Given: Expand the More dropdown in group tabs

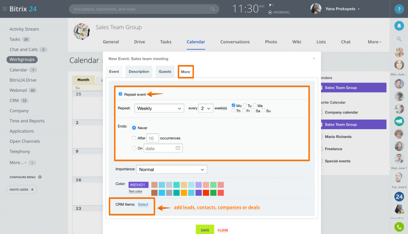Looking at the screenshot, I should pos(375,42).
